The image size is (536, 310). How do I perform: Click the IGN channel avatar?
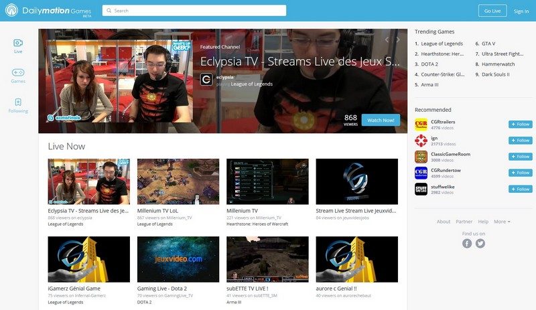tap(421, 141)
